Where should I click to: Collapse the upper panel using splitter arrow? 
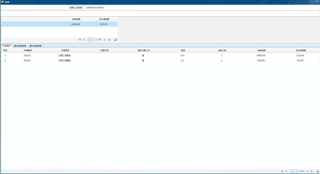[x=168, y=43]
